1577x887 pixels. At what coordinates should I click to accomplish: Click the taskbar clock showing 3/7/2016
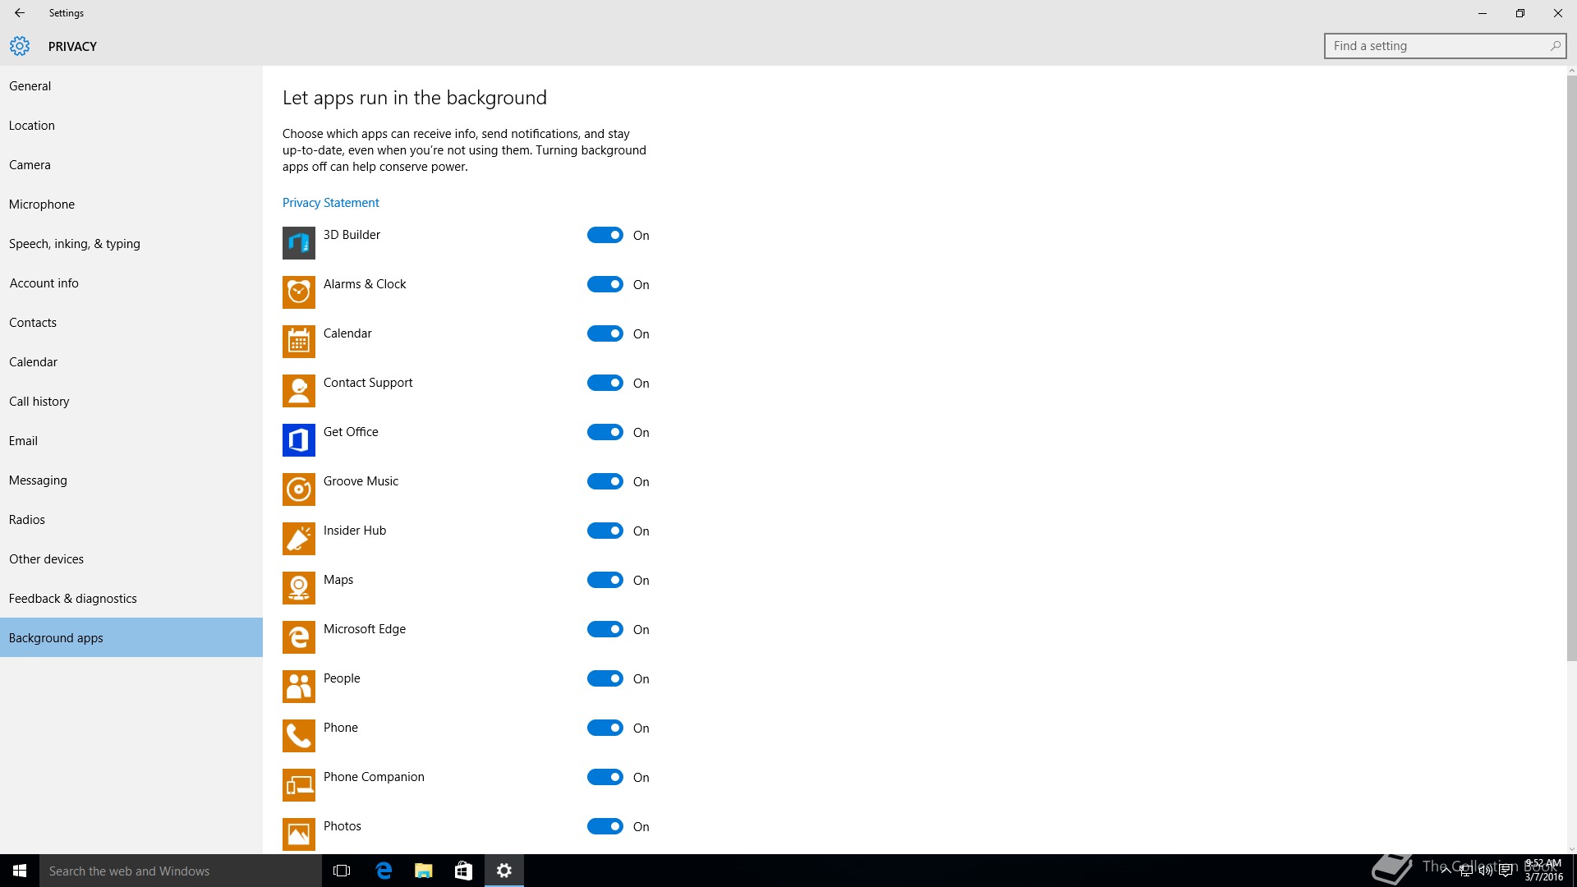tap(1543, 871)
